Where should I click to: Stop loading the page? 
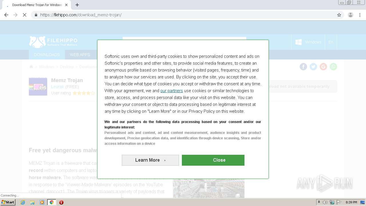point(25,15)
